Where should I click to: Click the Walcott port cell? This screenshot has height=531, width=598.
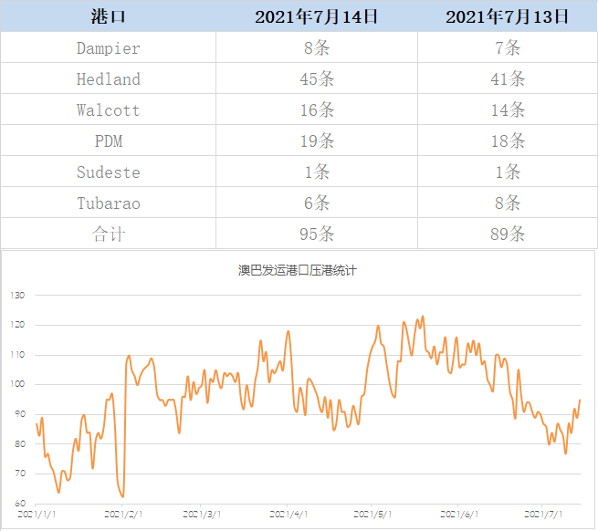pos(109,110)
